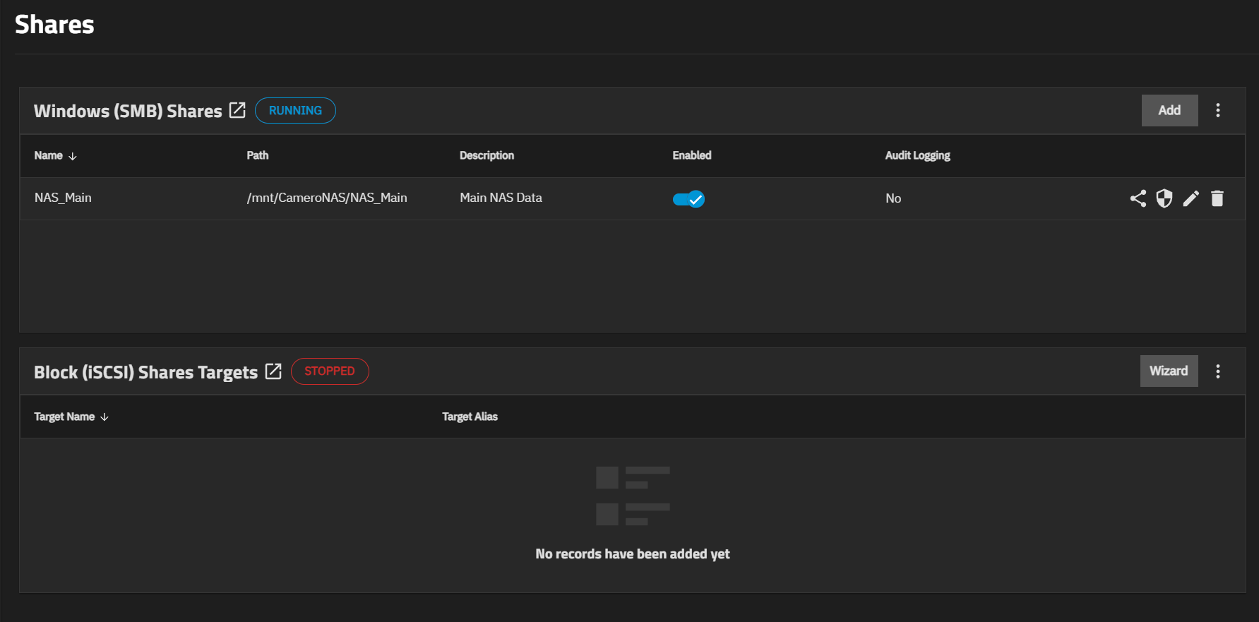Click the RUNNING status badge for SMB
Image resolution: width=1259 pixels, height=622 pixels.
(x=295, y=111)
